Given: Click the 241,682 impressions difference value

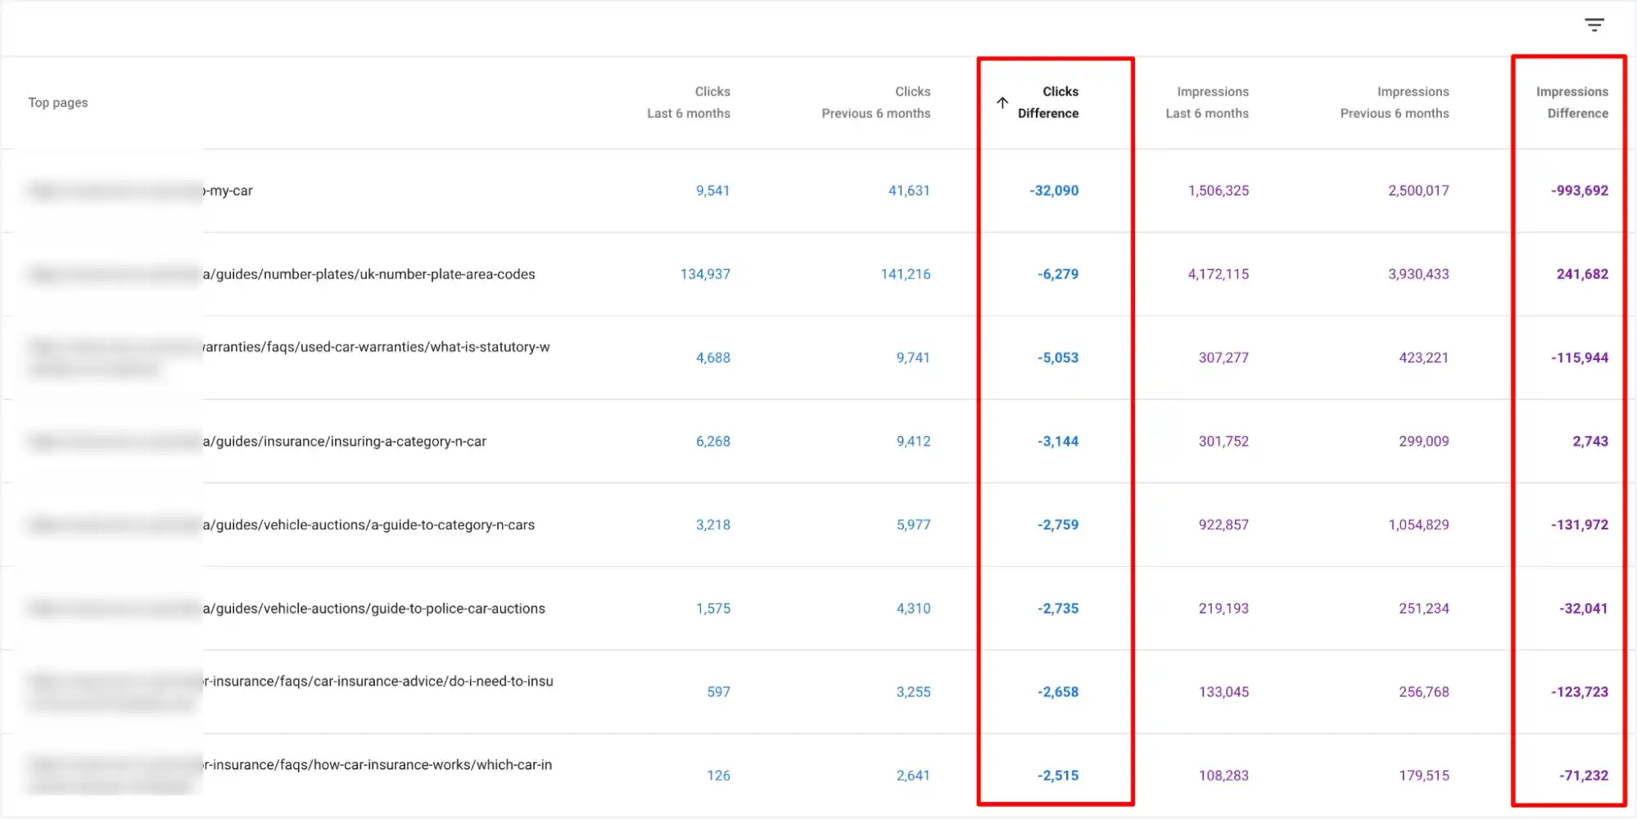Looking at the screenshot, I should click(x=1581, y=275).
